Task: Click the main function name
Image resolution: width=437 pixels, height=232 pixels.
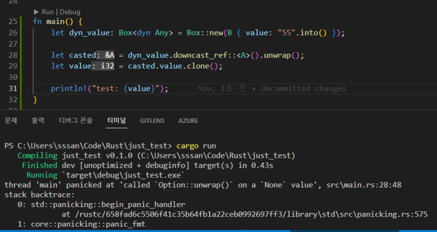Action: [x=54, y=21]
